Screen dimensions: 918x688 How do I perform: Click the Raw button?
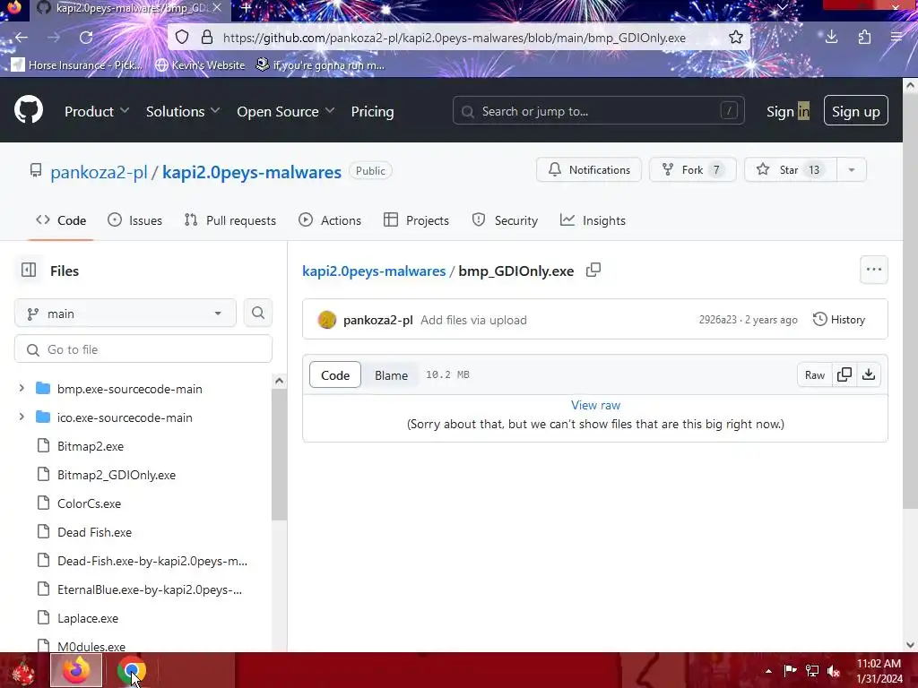coord(814,374)
